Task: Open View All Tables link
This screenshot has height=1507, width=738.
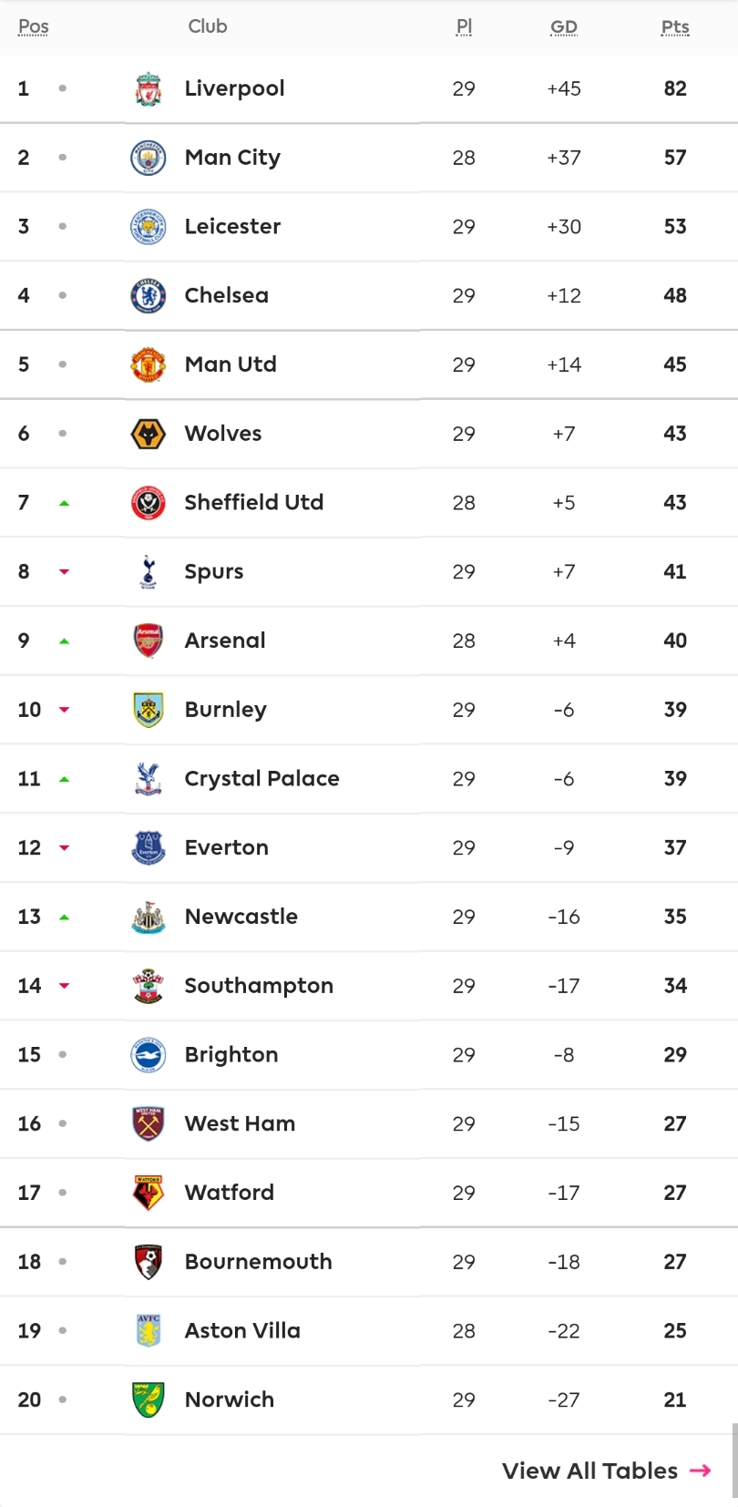Action: pos(607,1471)
